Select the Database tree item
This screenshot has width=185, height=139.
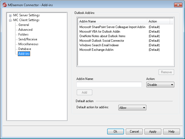coord(25,49)
